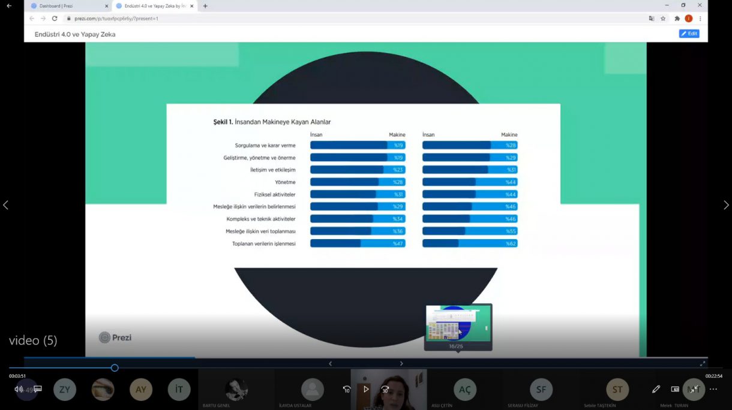Image resolution: width=732 pixels, height=410 pixels.
Task: Click the Prezi presentation progress bar
Action: [366, 358]
